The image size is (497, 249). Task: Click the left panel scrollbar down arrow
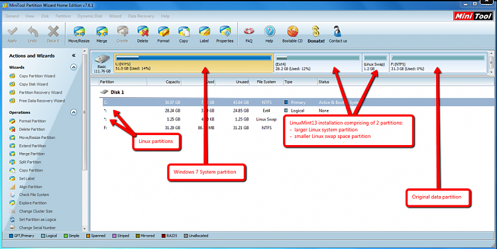85,228
